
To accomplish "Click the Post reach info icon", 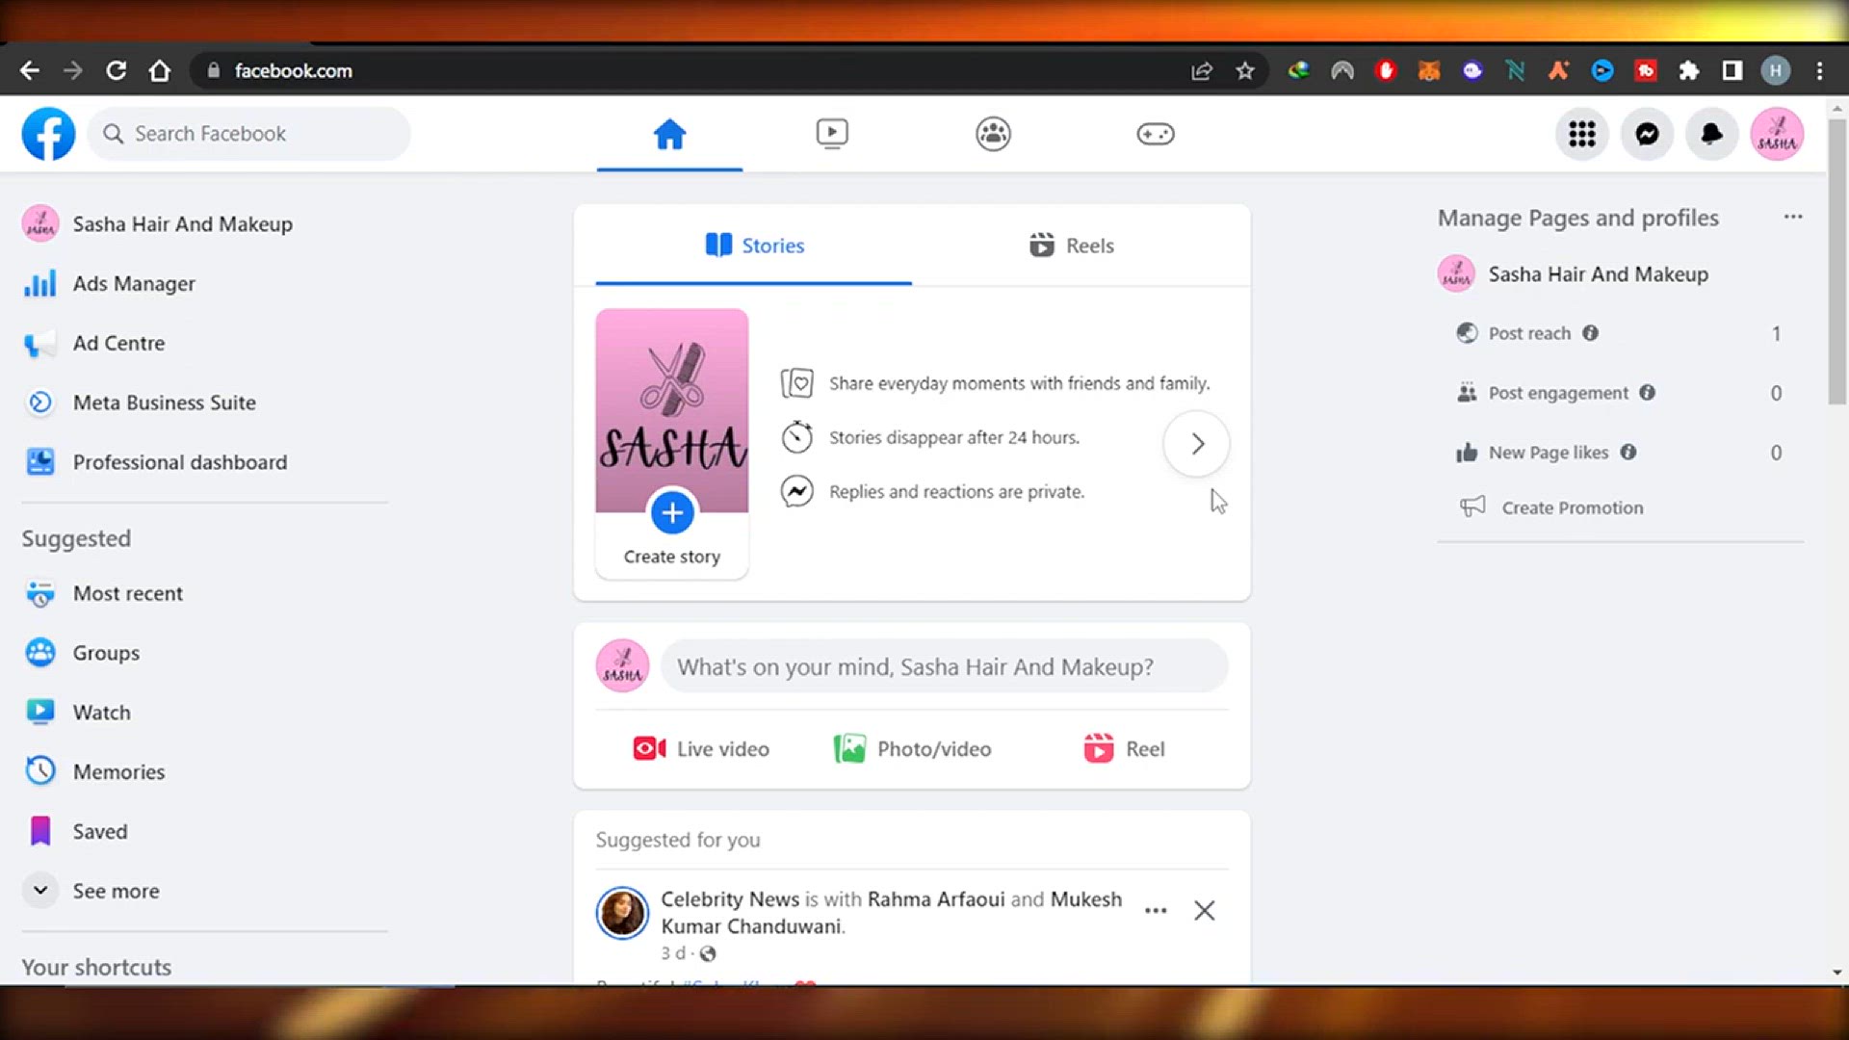I will [1590, 333].
